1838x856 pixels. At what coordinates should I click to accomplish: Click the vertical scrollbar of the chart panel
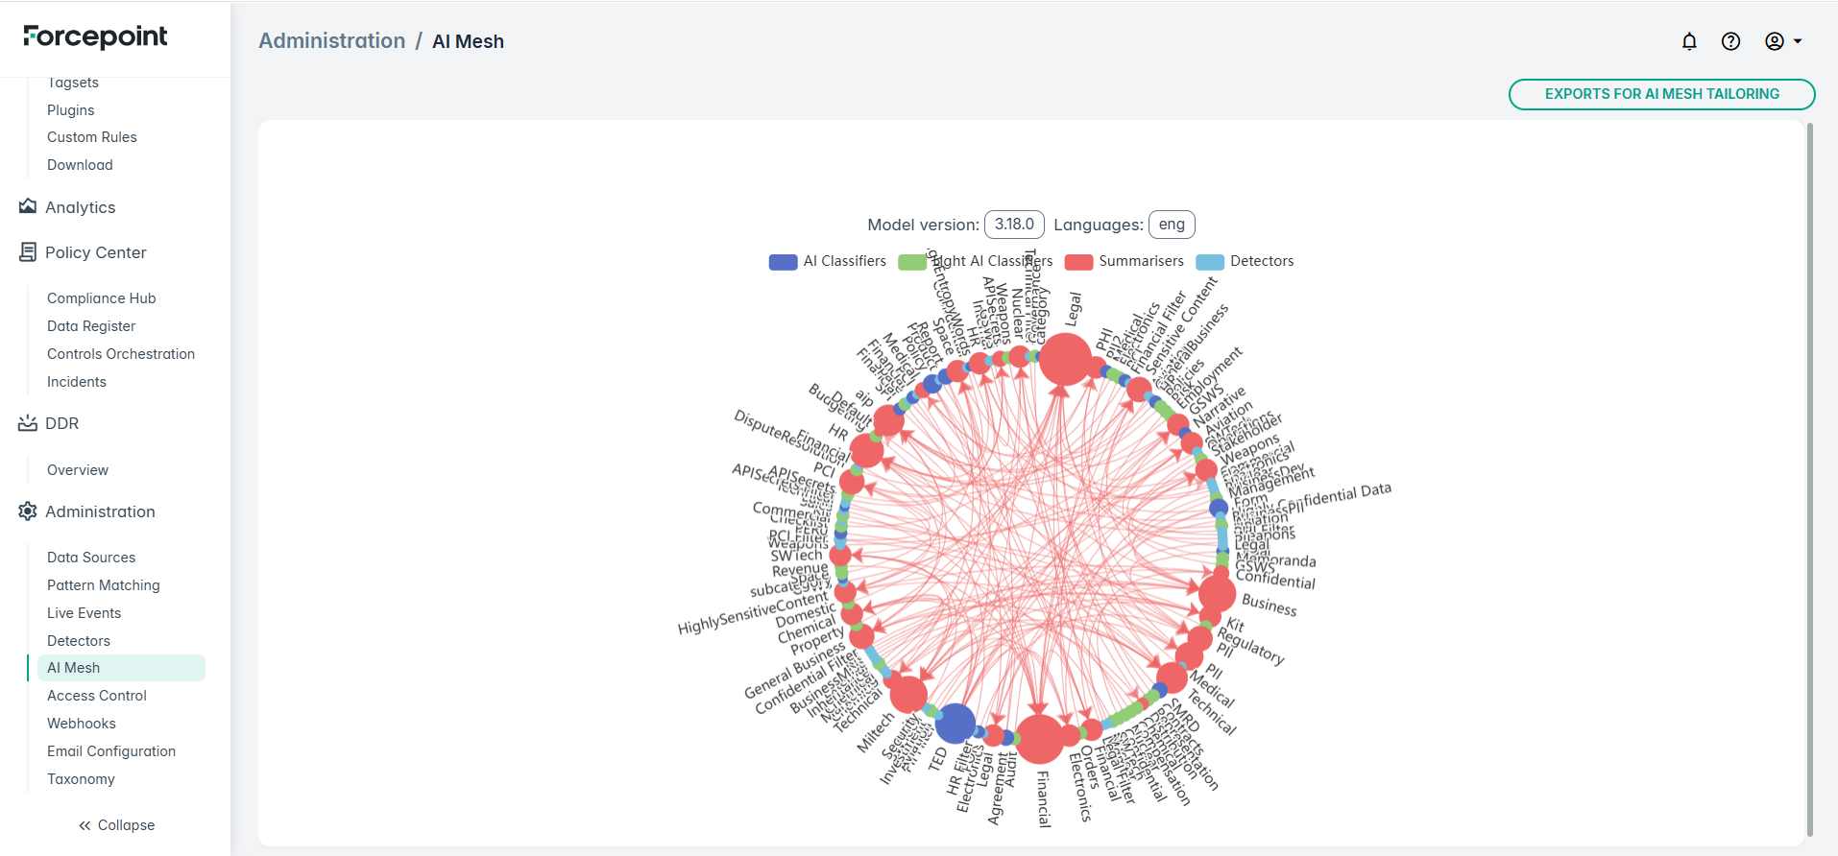pyautogui.click(x=1810, y=480)
